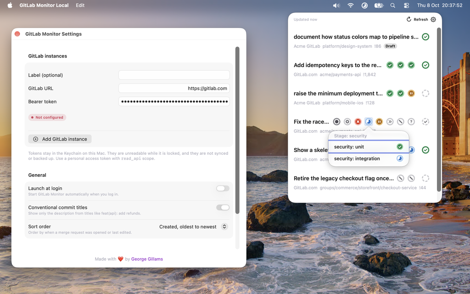Image resolution: width=470 pixels, height=294 pixels.
Task: Close the GitLab Monitor Settings window
Action: [17, 34]
